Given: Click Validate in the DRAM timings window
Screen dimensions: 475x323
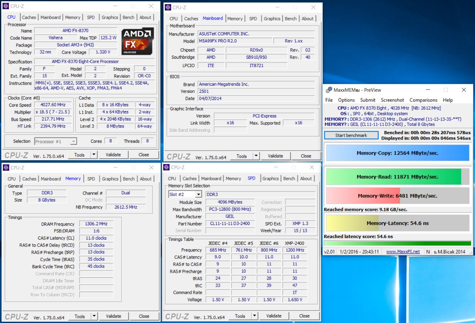Looking at the screenshot, I should tap(113, 316).
